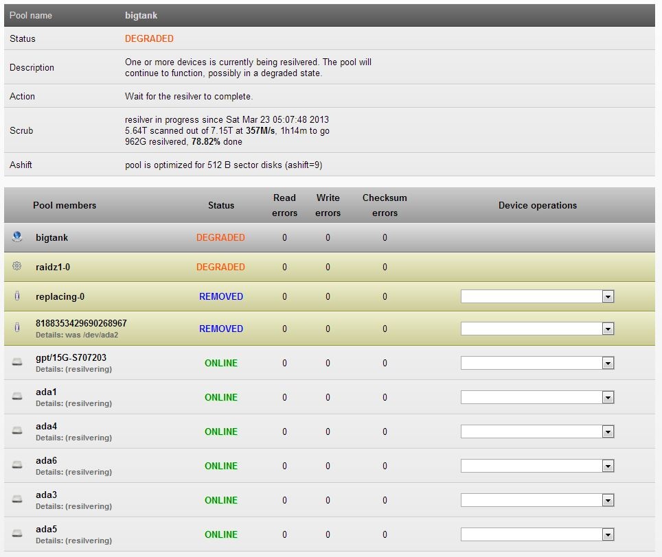
Task: Click the ada6 device name
Action: pos(46,460)
